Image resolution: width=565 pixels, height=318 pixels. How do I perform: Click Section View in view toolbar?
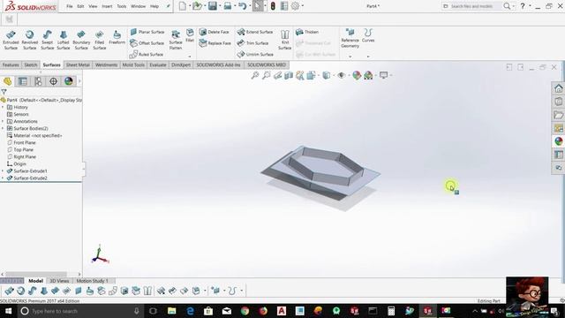289,75
